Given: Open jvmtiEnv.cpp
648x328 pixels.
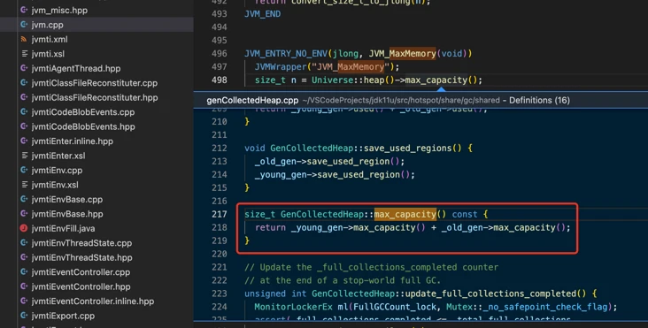Looking at the screenshot, I should tap(57, 170).
